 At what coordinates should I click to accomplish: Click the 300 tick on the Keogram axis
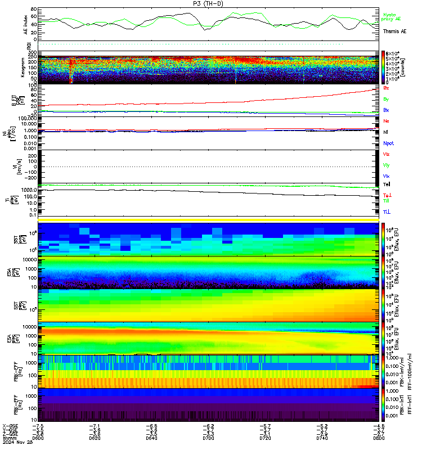[33, 52]
